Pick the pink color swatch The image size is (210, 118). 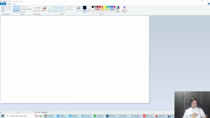coord(100,9)
